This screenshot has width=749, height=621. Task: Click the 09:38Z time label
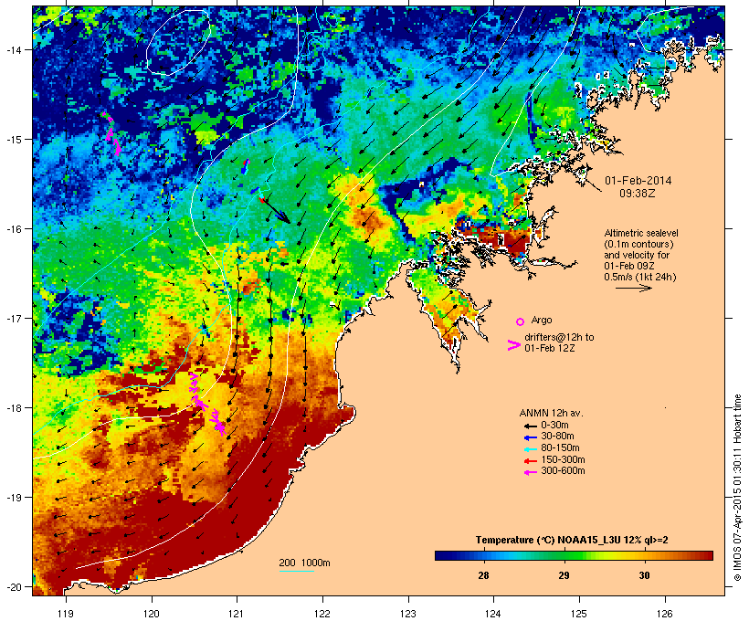coord(638,194)
